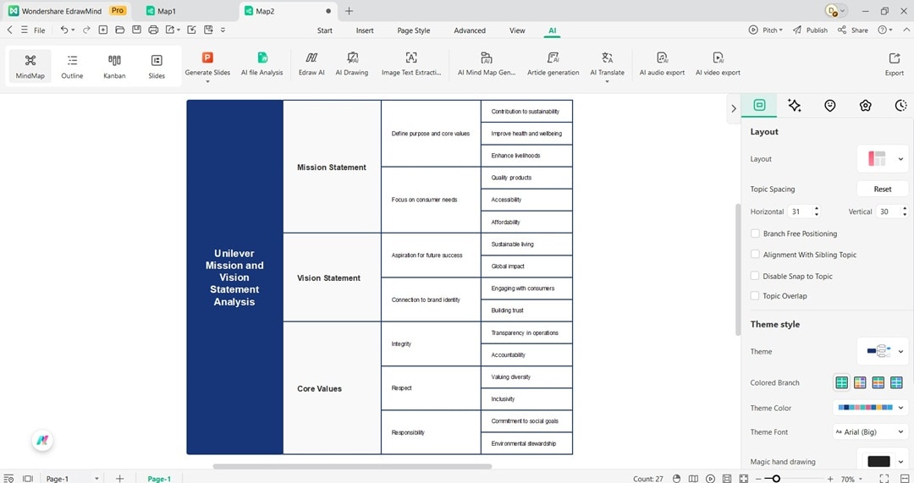Open a new document tab
The height and width of the screenshot is (483, 914).
350,11
